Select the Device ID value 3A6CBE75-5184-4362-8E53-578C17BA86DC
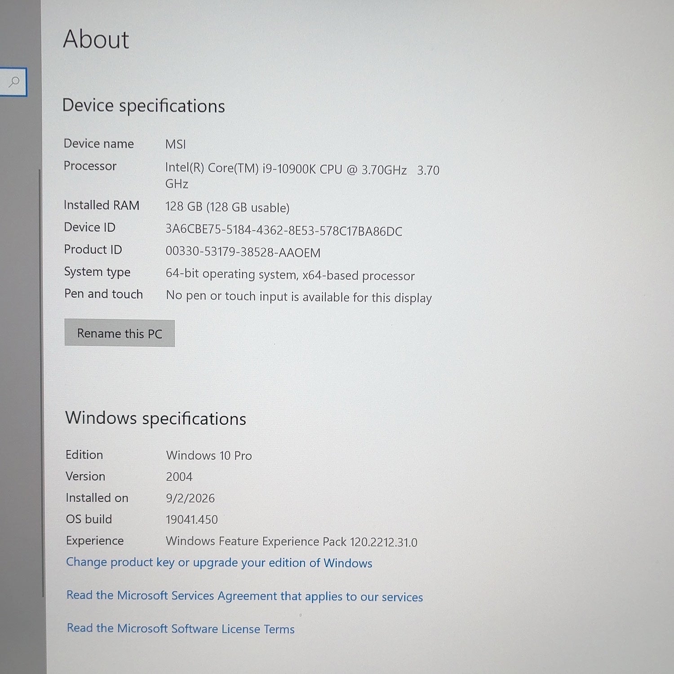The width and height of the screenshot is (674, 674). point(284,230)
